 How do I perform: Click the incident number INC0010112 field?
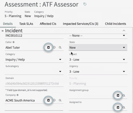pos(34,36)
